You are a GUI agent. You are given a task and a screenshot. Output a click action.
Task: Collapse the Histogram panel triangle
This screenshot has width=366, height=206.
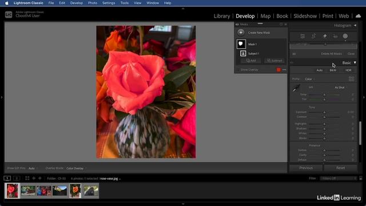pyautogui.click(x=355, y=25)
